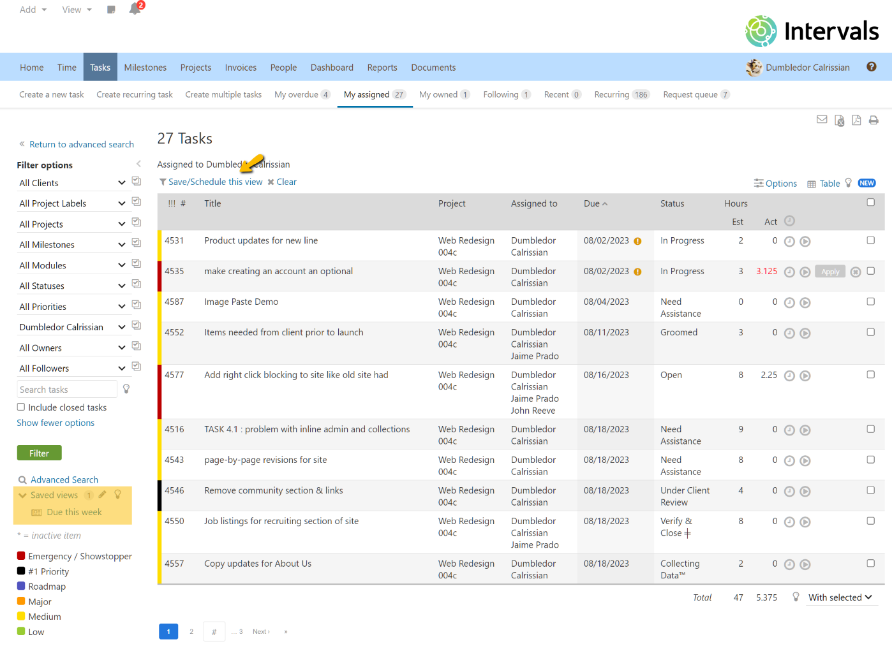This screenshot has height=651, width=892.
Task: Click the Search tasks input field
Action: 67,390
